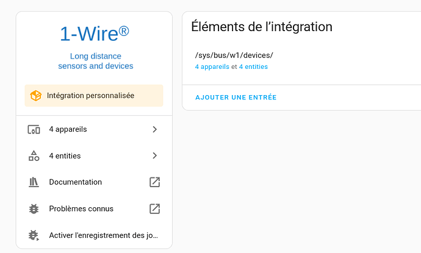Follow the blue 4 appareils link
The width and height of the screenshot is (421, 253).
(212, 67)
